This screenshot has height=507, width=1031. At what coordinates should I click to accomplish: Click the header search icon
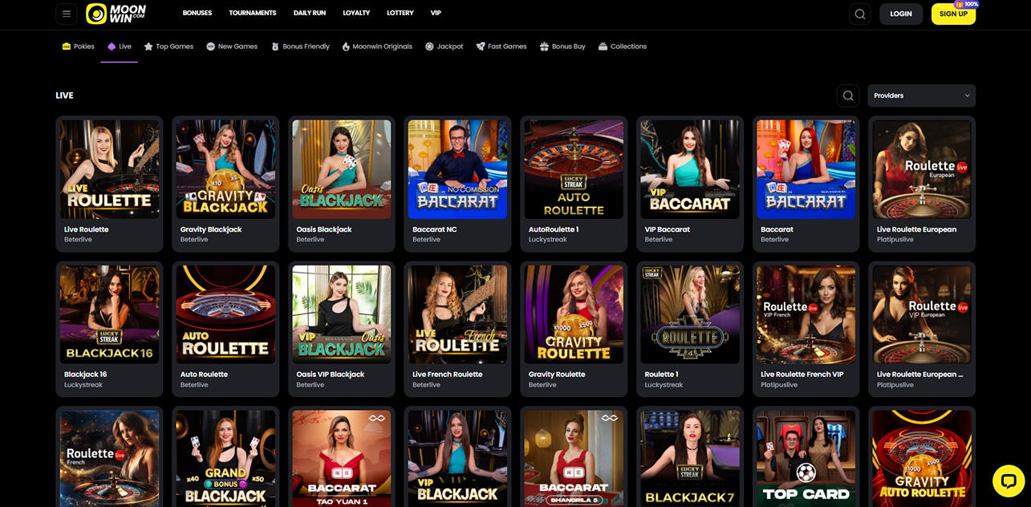(860, 14)
